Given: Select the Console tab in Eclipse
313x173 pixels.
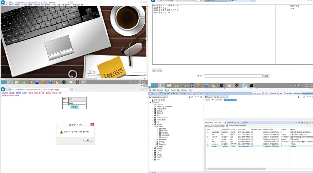Looking at the screenshot, I should pyautogui.click(x=245, y=123).
